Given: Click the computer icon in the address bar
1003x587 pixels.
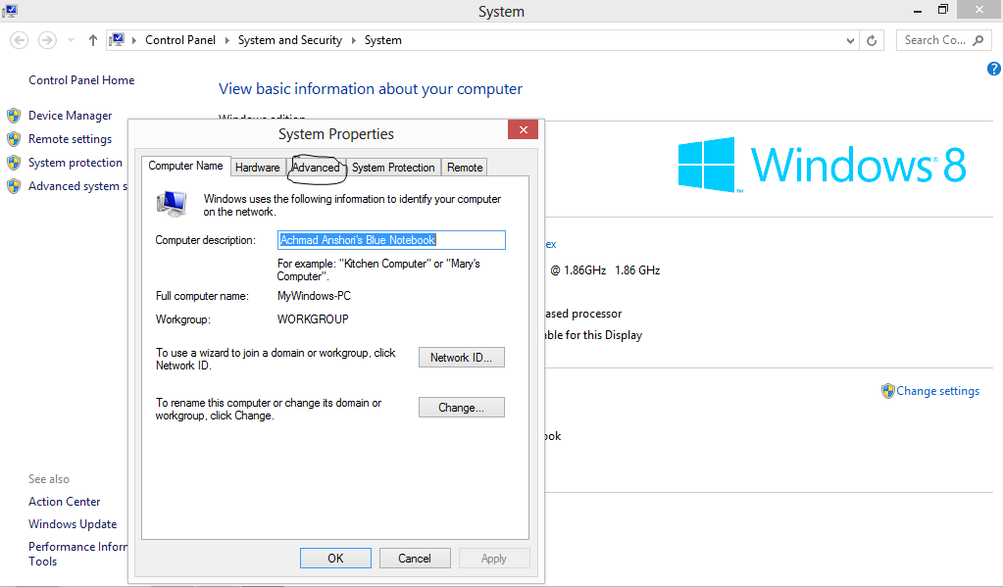Looking at the screenshot, I should [x=117, y=39].
